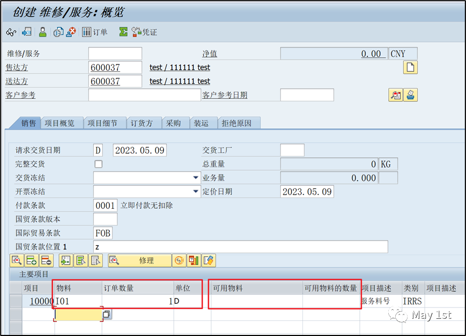Open the 交货冻结 dropdown
The width and height of the screenshot is (466, 336).
click(x=195, y=178)
